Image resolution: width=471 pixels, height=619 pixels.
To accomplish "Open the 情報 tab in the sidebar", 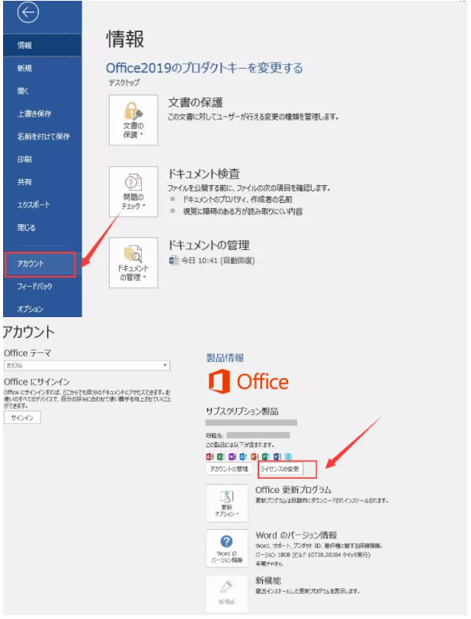I will click(x=42, y=45).
